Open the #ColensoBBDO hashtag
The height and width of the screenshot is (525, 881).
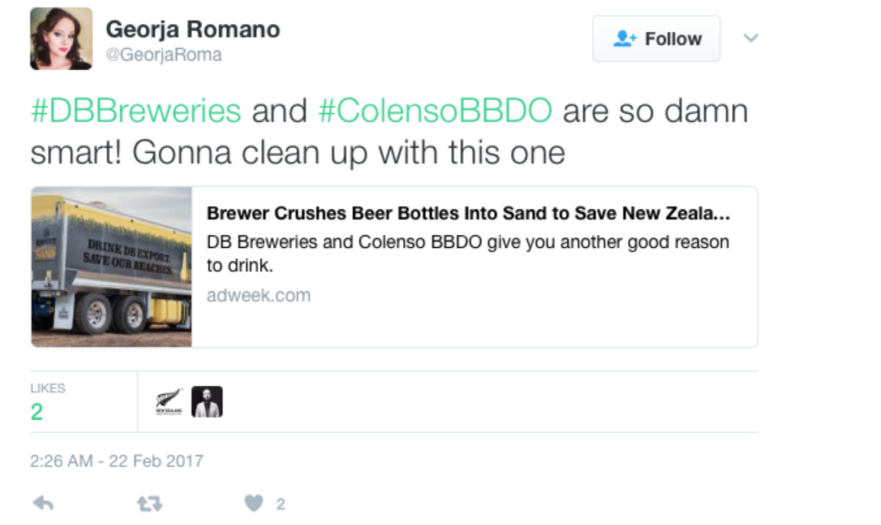click(435, 110)
